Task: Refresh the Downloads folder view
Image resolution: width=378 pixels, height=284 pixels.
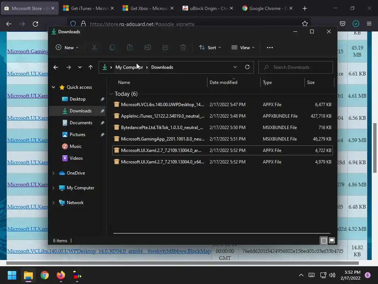Action: pos(247,67)
